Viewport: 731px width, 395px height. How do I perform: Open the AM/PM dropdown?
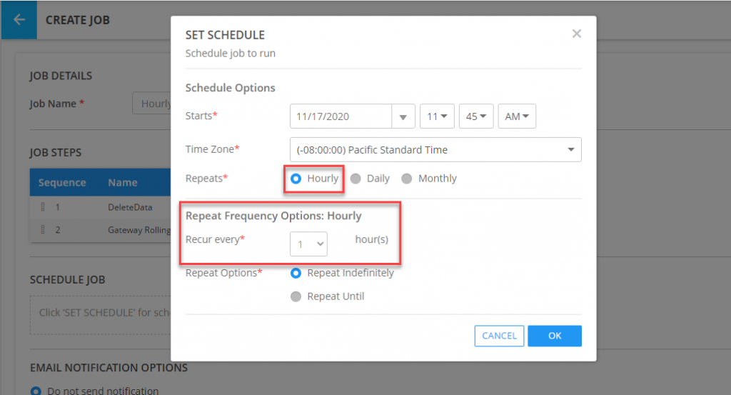[x=517, y=116]
